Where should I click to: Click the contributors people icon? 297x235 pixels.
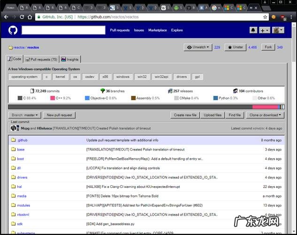235,91
